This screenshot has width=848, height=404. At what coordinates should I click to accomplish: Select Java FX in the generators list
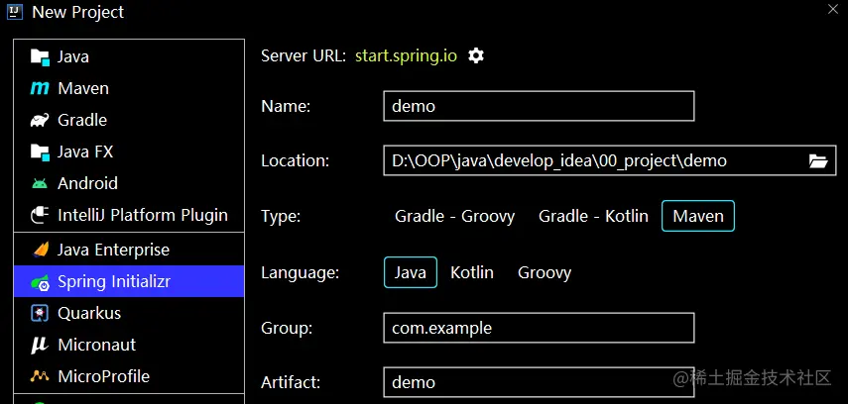coord(129,151)
